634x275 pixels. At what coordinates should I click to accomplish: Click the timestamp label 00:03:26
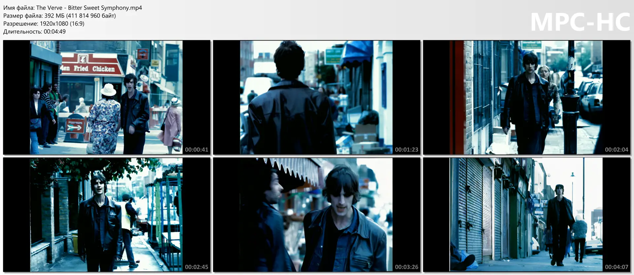[406, 267]
